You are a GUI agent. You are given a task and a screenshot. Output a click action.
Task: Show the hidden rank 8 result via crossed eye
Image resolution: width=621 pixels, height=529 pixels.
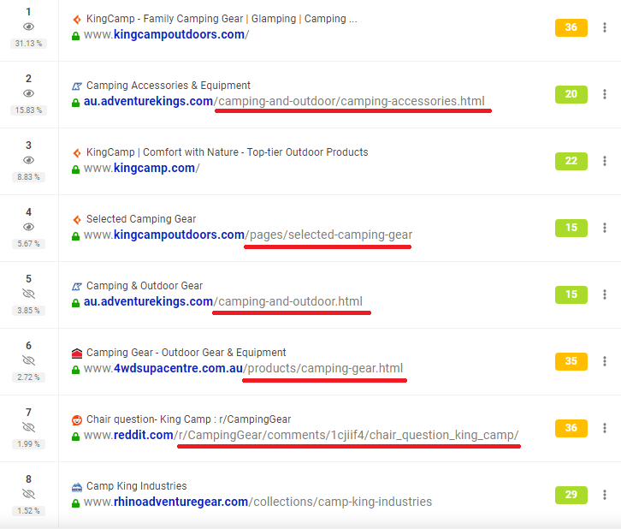click(x=28, y=494)
